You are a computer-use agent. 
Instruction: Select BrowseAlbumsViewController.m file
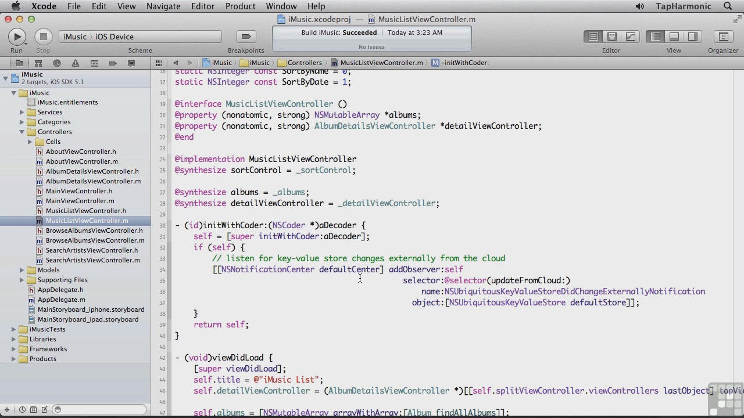click(95, 240)
